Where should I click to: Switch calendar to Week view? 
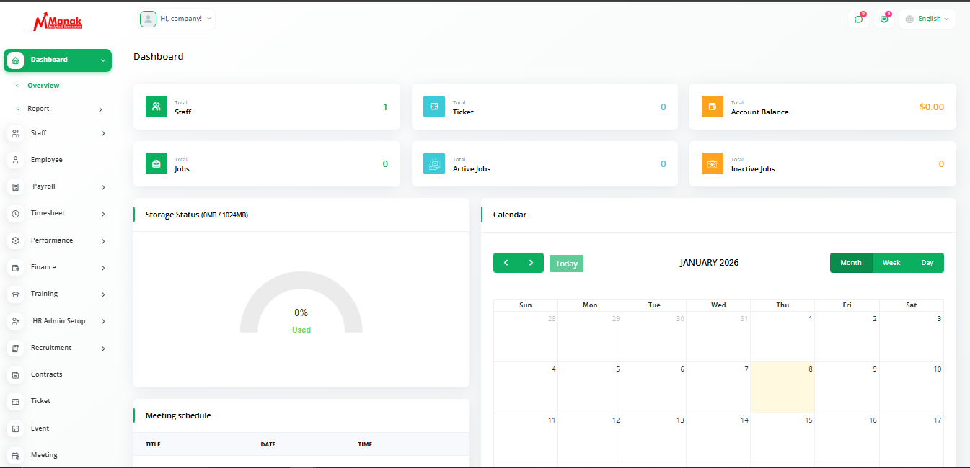click(x=891, y=263)
